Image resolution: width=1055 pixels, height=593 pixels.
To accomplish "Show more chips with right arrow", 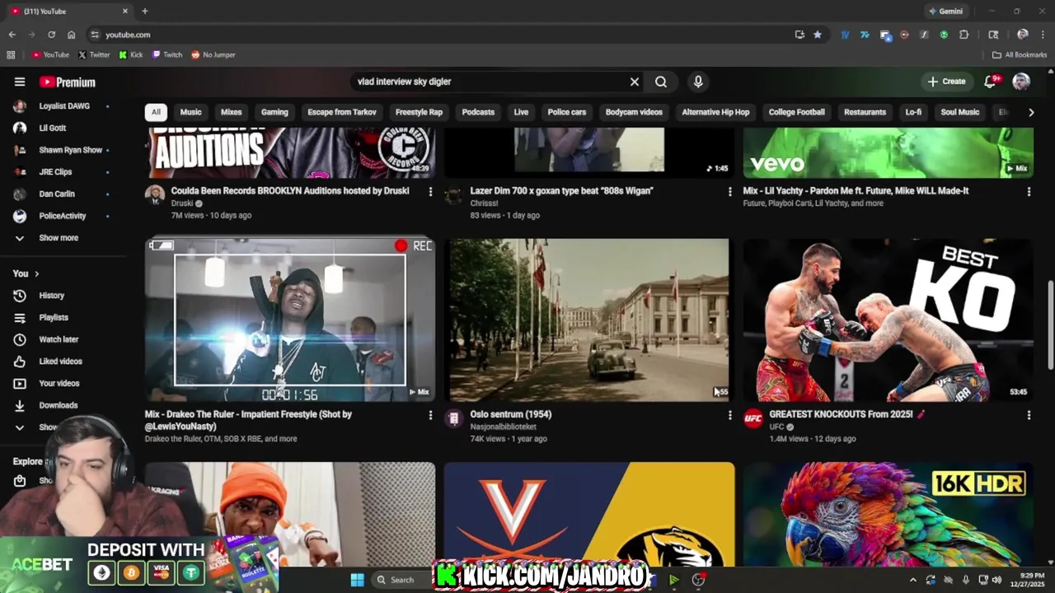I will click(1030, 112).
